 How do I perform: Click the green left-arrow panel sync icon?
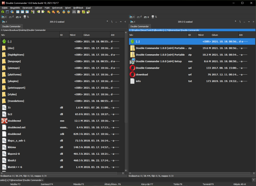38,12
